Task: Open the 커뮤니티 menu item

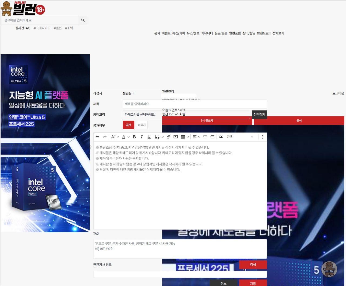Action: (x=207, y=33)
